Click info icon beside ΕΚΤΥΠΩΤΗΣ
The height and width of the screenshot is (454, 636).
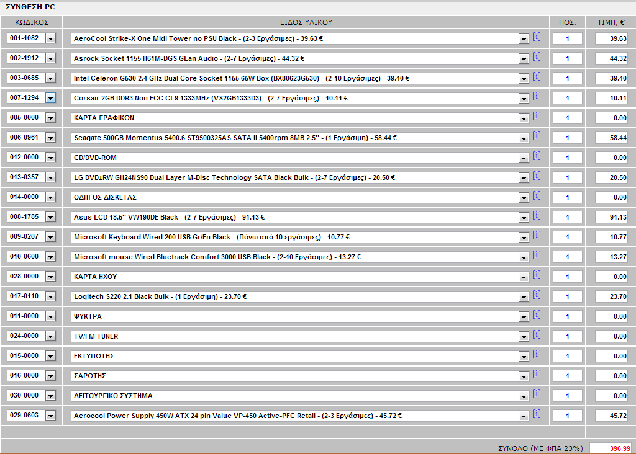(x=536, y=354)
